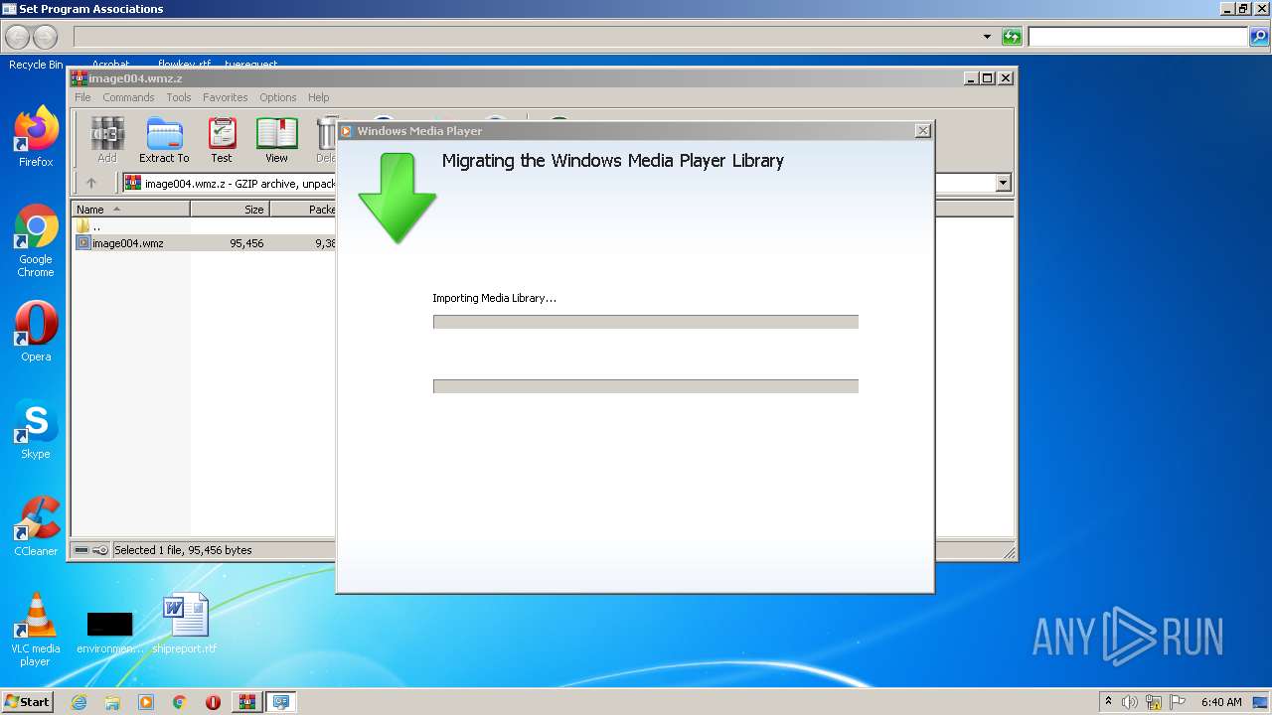Show hidden tray icons arrow
The width and height of the screenshot is (1272, 715).
click(x=1108, y=701)
